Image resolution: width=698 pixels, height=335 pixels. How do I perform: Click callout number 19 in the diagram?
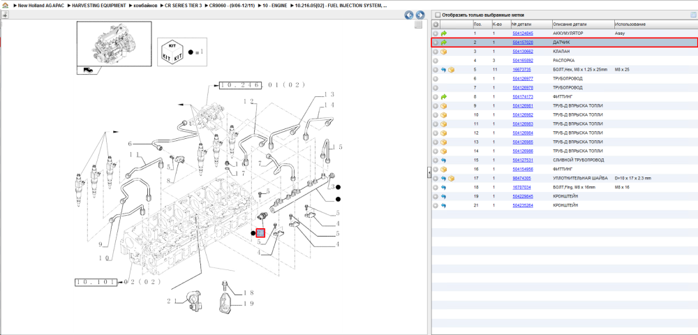coord(248,304)
